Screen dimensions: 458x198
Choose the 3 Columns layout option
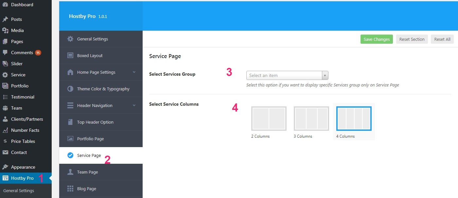point(311,118)
